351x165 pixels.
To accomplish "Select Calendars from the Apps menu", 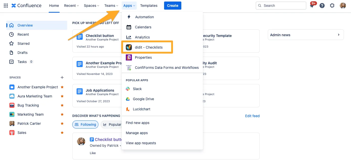I will click(162, 27).
